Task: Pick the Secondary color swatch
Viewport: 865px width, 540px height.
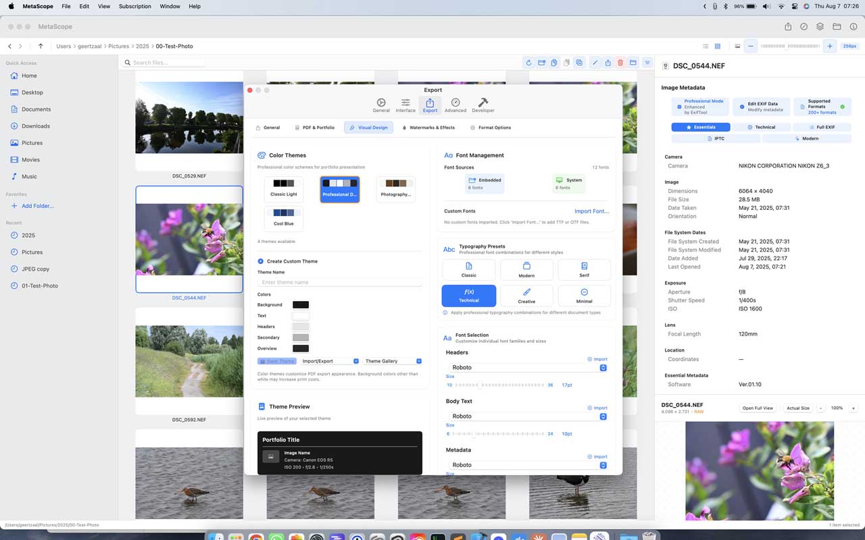Action: coord(301,337)
